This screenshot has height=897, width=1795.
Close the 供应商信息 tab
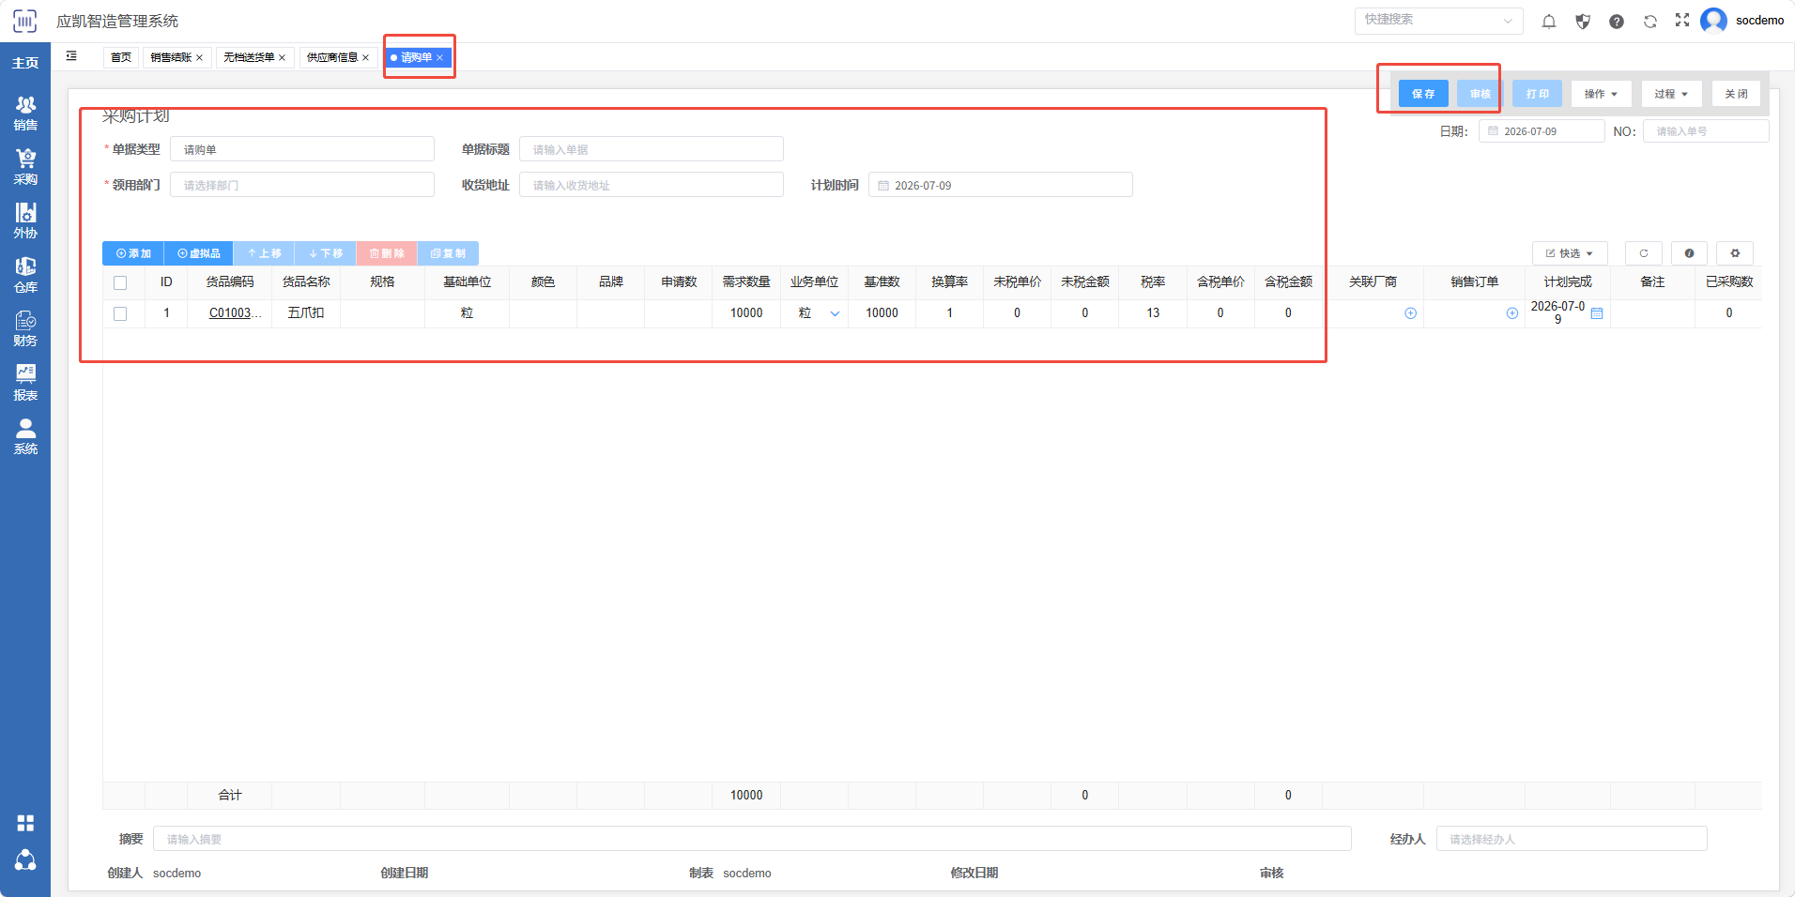[x=365, y=58]
